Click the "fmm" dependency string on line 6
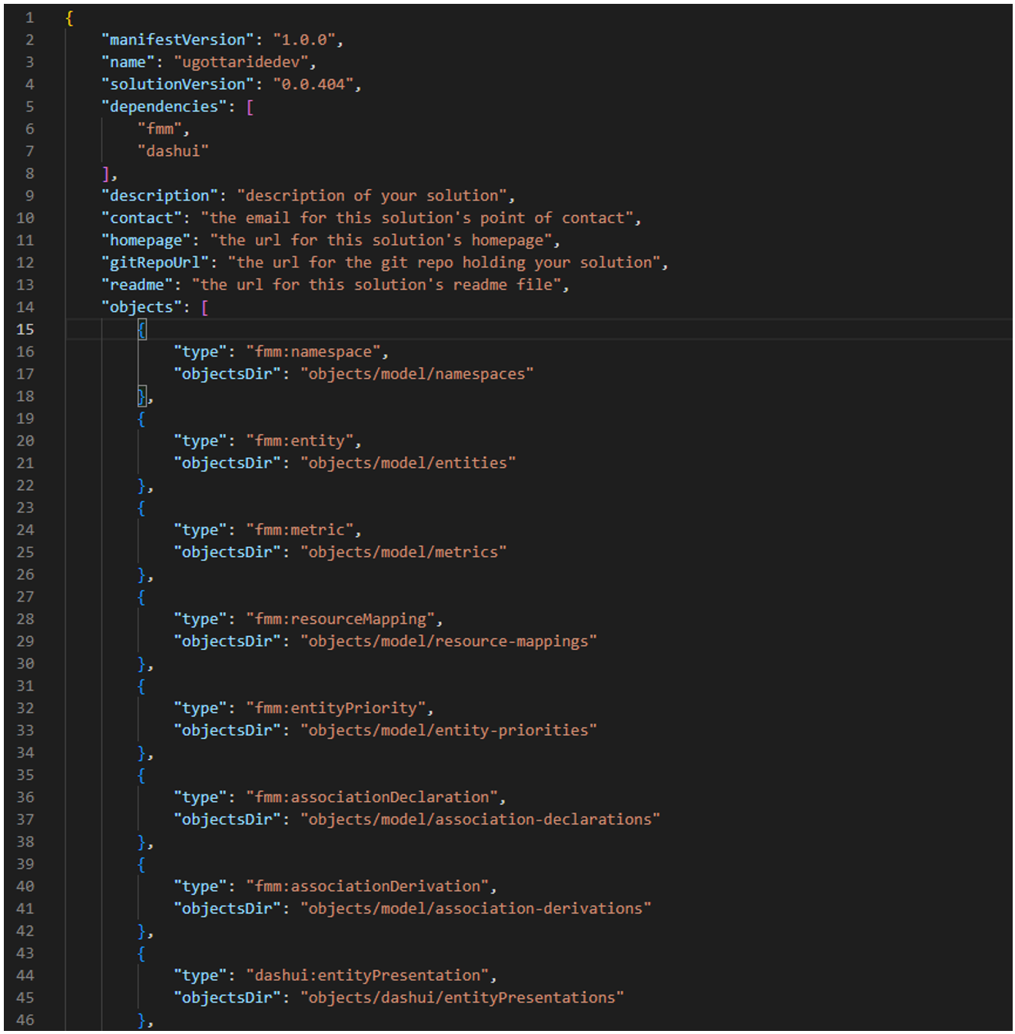The image size is (1015, 1034). pos(160,129)
